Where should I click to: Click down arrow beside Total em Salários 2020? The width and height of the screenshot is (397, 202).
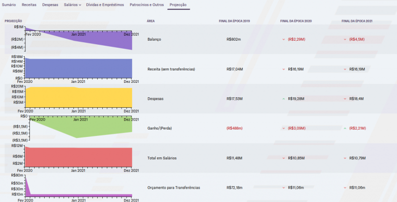coord(283,158)
